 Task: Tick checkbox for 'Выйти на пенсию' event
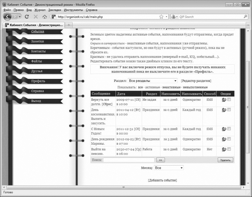pyautogui.click(x=229, y=149)
